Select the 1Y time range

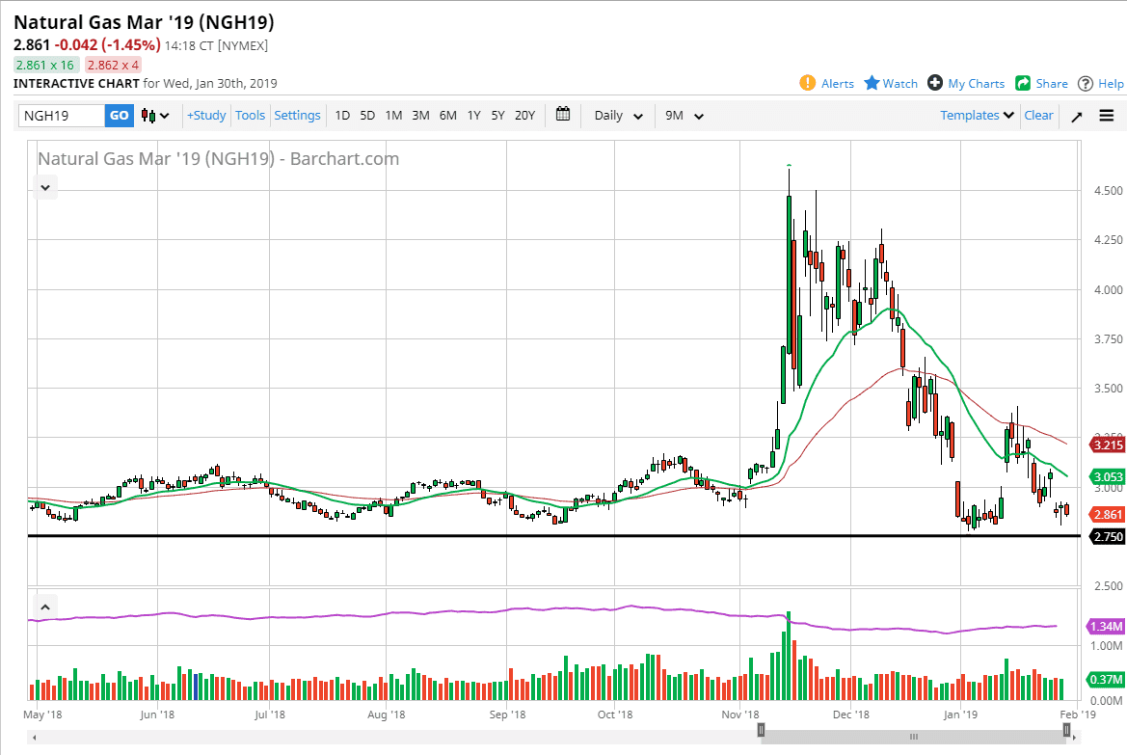(x=473, y=115)
